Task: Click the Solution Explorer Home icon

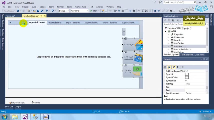Action: tap(173, 20)
